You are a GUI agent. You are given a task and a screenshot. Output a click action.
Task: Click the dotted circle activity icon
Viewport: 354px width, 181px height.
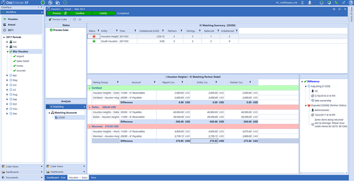[x=321, y=2]
